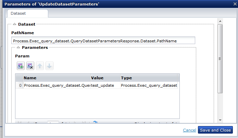Click the scrollbar down arrow
Image resolution: width=238 pixels, height=138 pixels.
(x=220, y=120)
